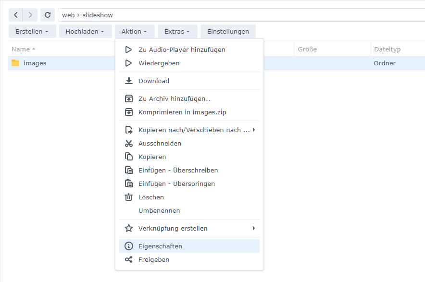Screen dimensions: 425x282
Task: Click the Download icon in the context menu
Action: 128,81
